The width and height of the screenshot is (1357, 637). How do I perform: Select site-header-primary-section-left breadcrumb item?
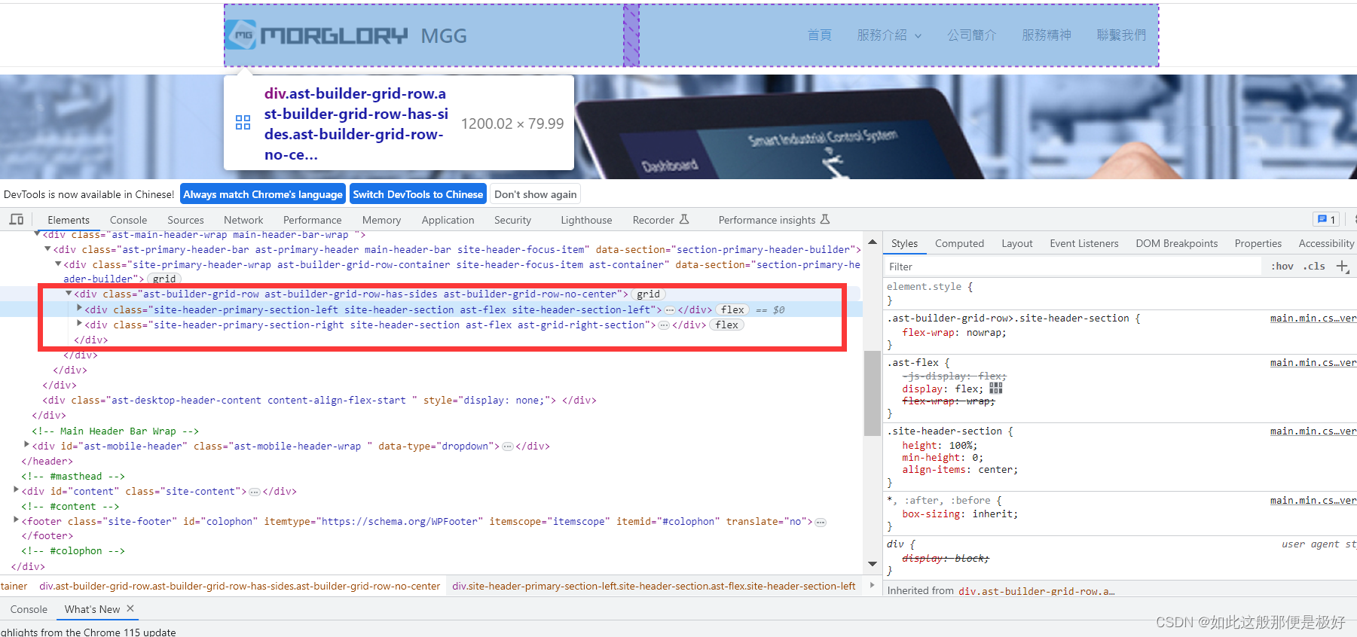pyautogui.click(x=654, y=586)
